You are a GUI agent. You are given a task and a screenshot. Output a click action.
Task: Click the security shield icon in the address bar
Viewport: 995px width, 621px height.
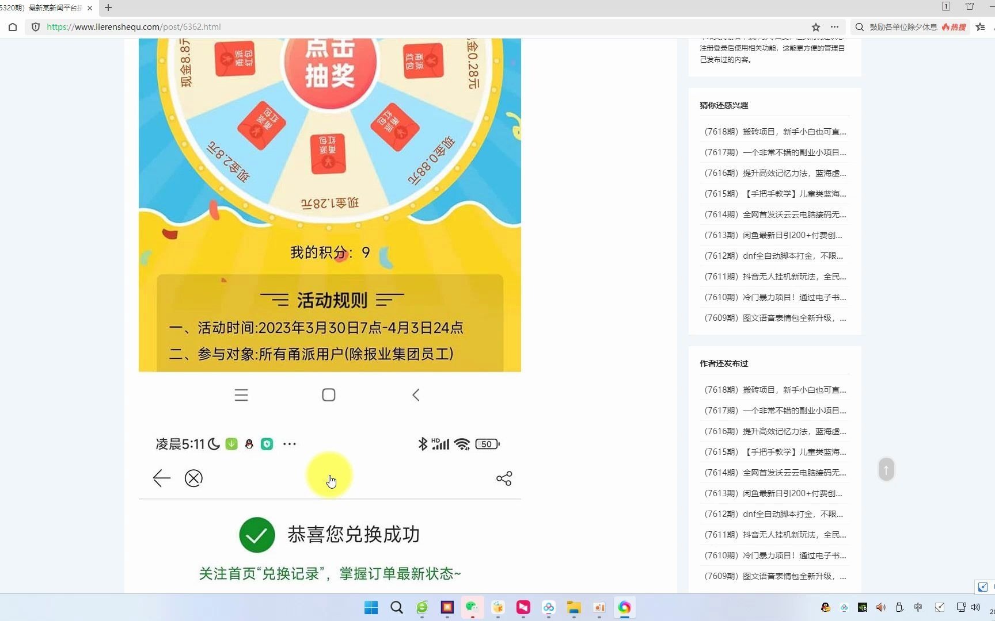point(36,27)
